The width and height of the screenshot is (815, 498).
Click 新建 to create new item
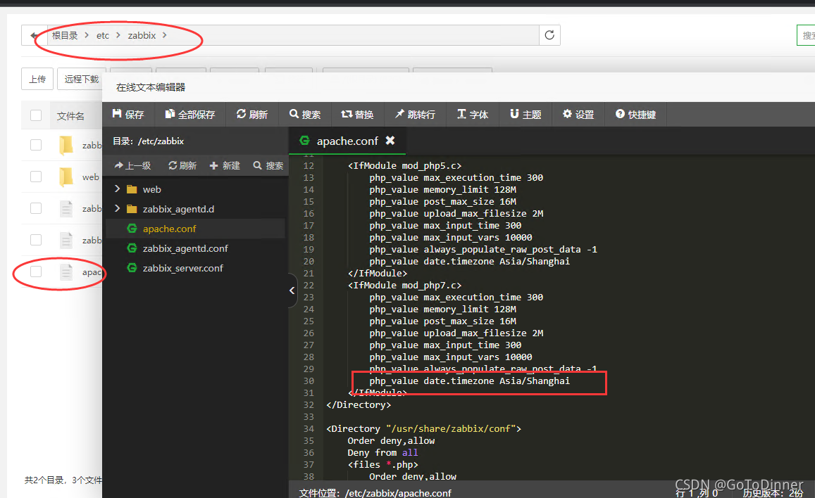coord(225,165)
